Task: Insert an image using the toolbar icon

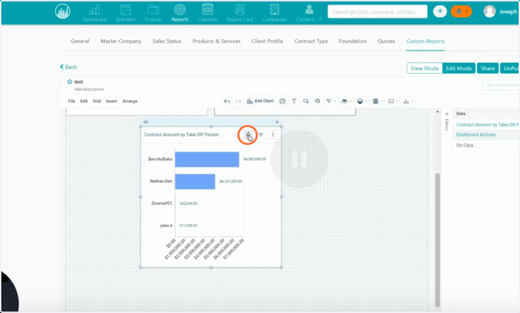Action: click(283, 101)
